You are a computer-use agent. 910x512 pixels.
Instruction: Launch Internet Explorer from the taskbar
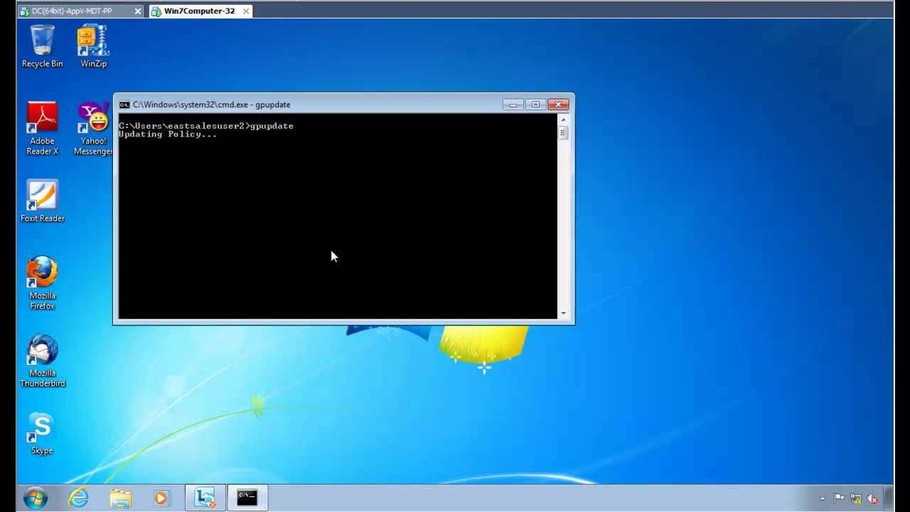78,498
